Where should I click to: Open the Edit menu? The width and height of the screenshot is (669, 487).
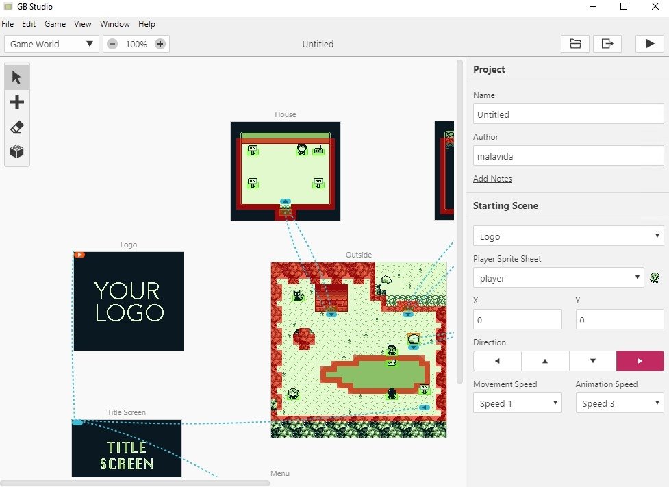click(29, 24)
